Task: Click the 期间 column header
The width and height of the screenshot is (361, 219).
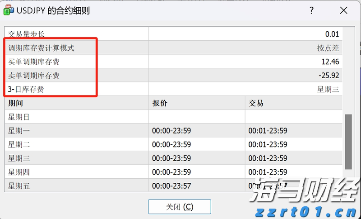Action: pos(15,103)
